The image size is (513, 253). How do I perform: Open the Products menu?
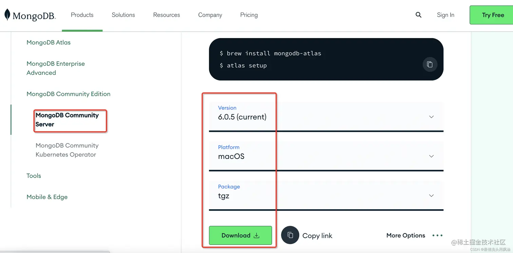(82, 15)
